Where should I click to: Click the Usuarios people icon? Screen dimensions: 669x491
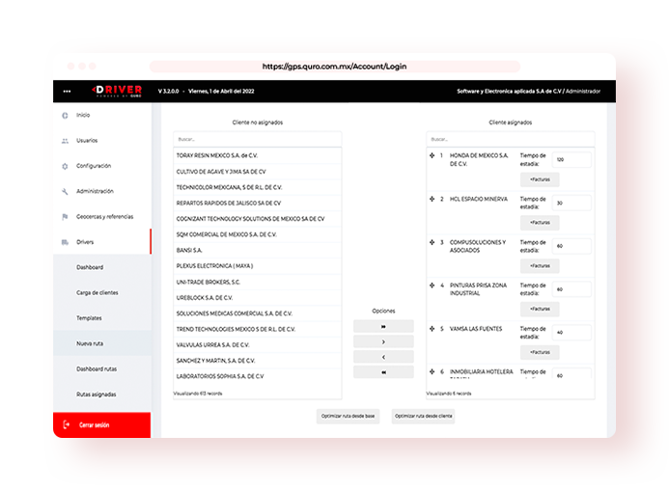pyautogui.click(x=65, y=141)
